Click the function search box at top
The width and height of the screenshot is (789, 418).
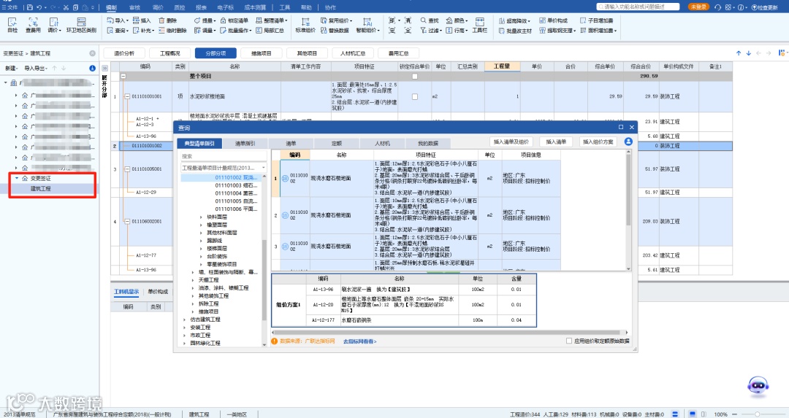click(x=638, y=7)
